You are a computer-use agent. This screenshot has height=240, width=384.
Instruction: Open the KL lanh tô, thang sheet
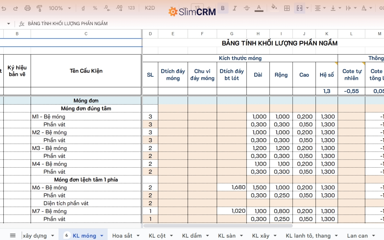(x=308, y=236)
